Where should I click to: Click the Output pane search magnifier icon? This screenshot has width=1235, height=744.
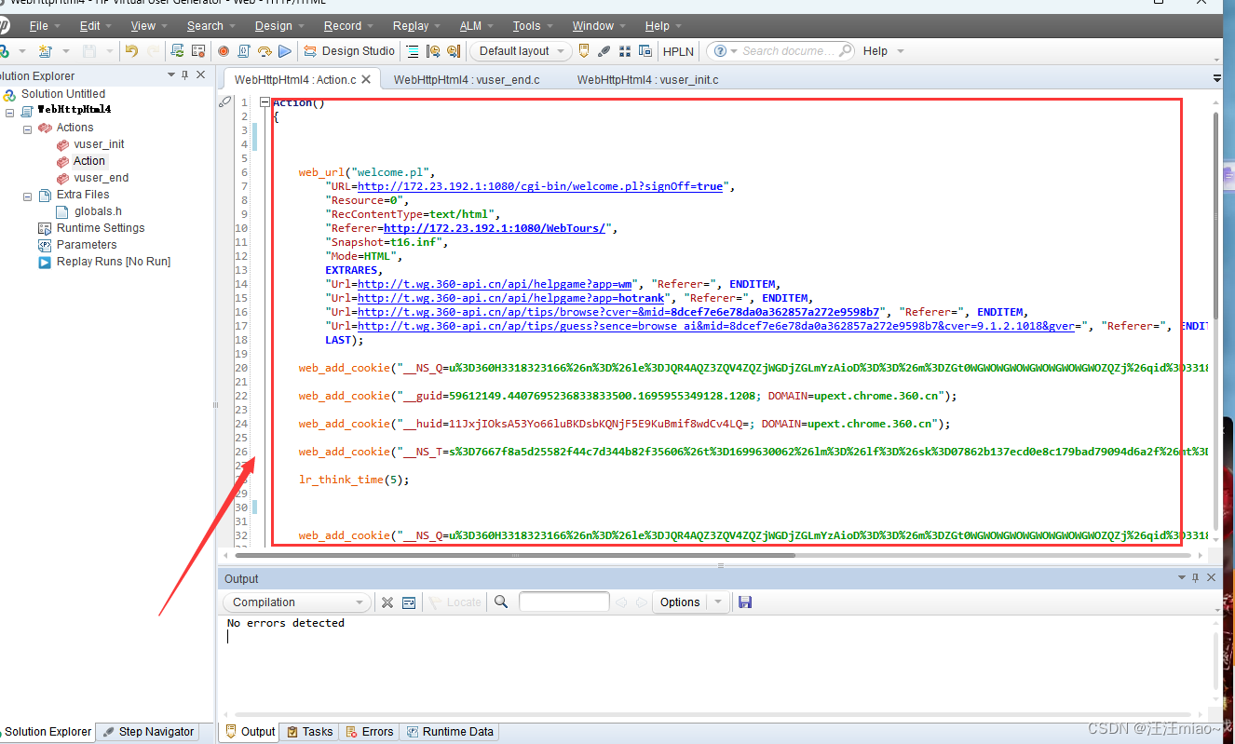(501, 602)
